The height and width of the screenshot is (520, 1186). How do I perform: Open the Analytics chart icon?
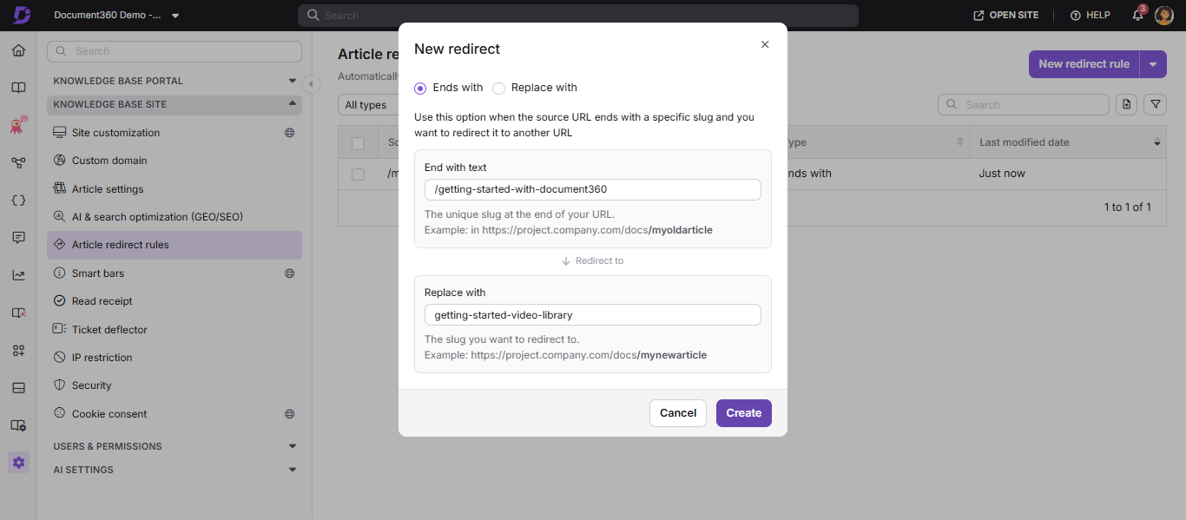click(x=18, y=275)
